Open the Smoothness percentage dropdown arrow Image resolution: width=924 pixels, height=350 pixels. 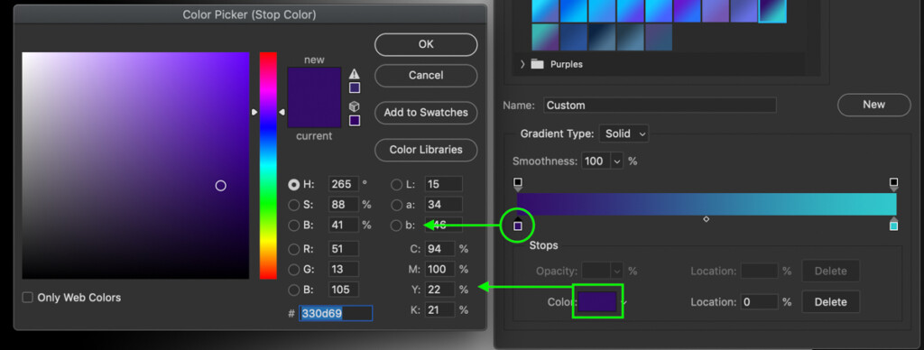[x=617, y=161]
